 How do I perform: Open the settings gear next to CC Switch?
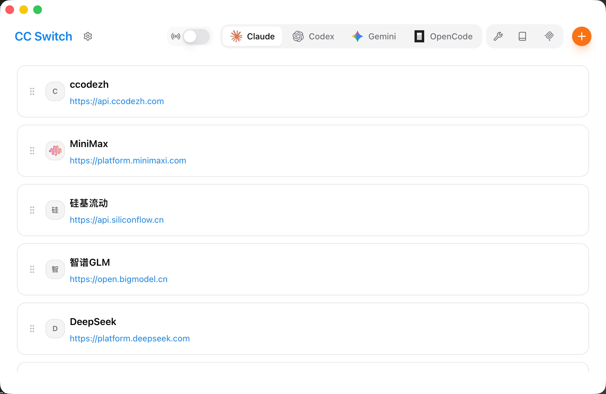[x=88, y=36]
